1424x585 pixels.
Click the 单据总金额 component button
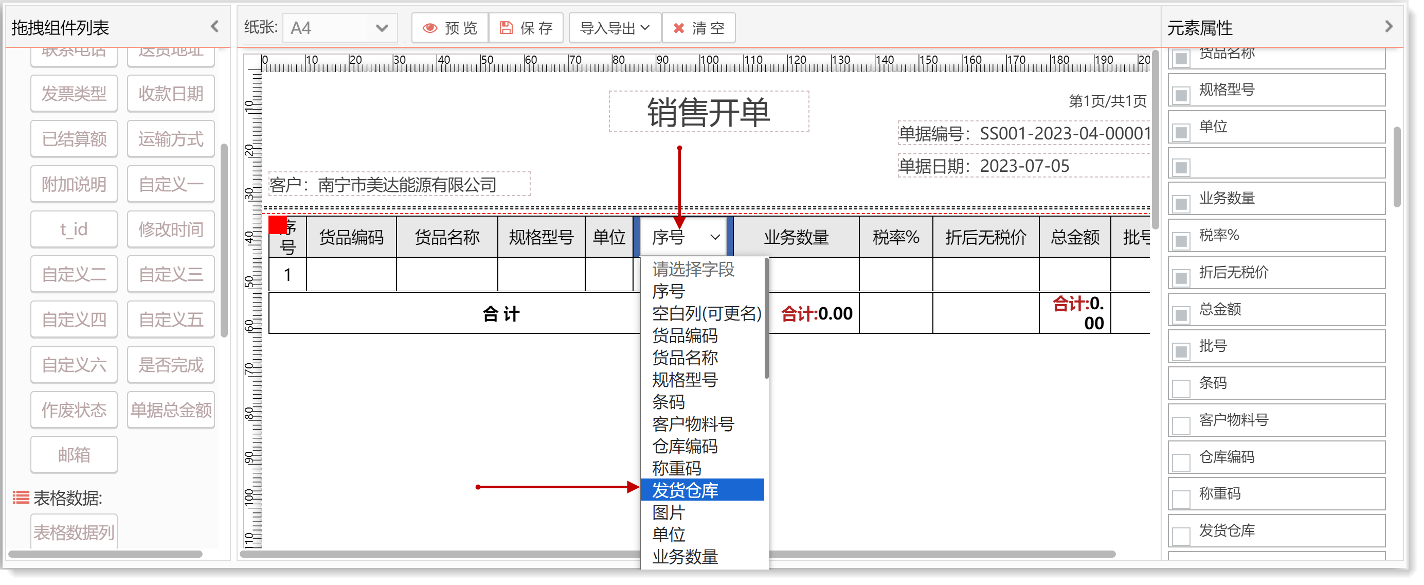171,410
